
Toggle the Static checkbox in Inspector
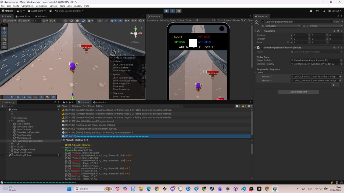point(331,22)
